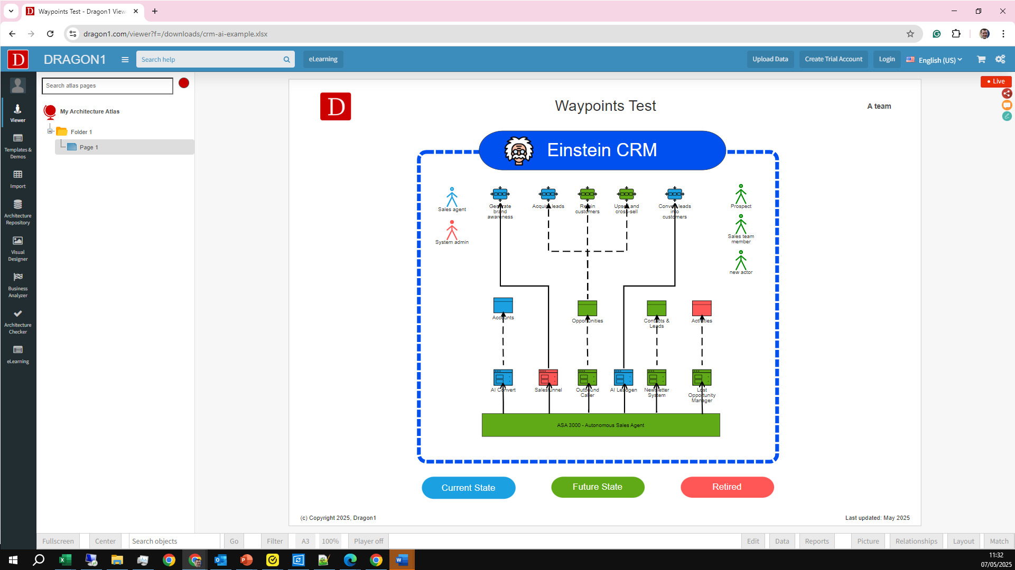Open Word from the Windows taskbar
Image resolution: width=1015 pixels, height=570 pixels.
pyautogui.click(x=402, y=560)
